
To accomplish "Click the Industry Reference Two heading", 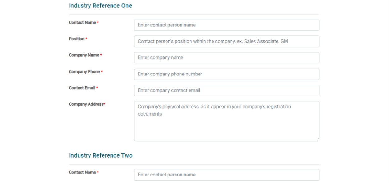I will coord(101,155).
